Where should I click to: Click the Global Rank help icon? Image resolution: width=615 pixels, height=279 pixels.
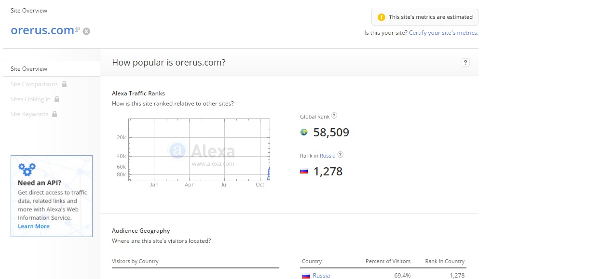[334, 116]
